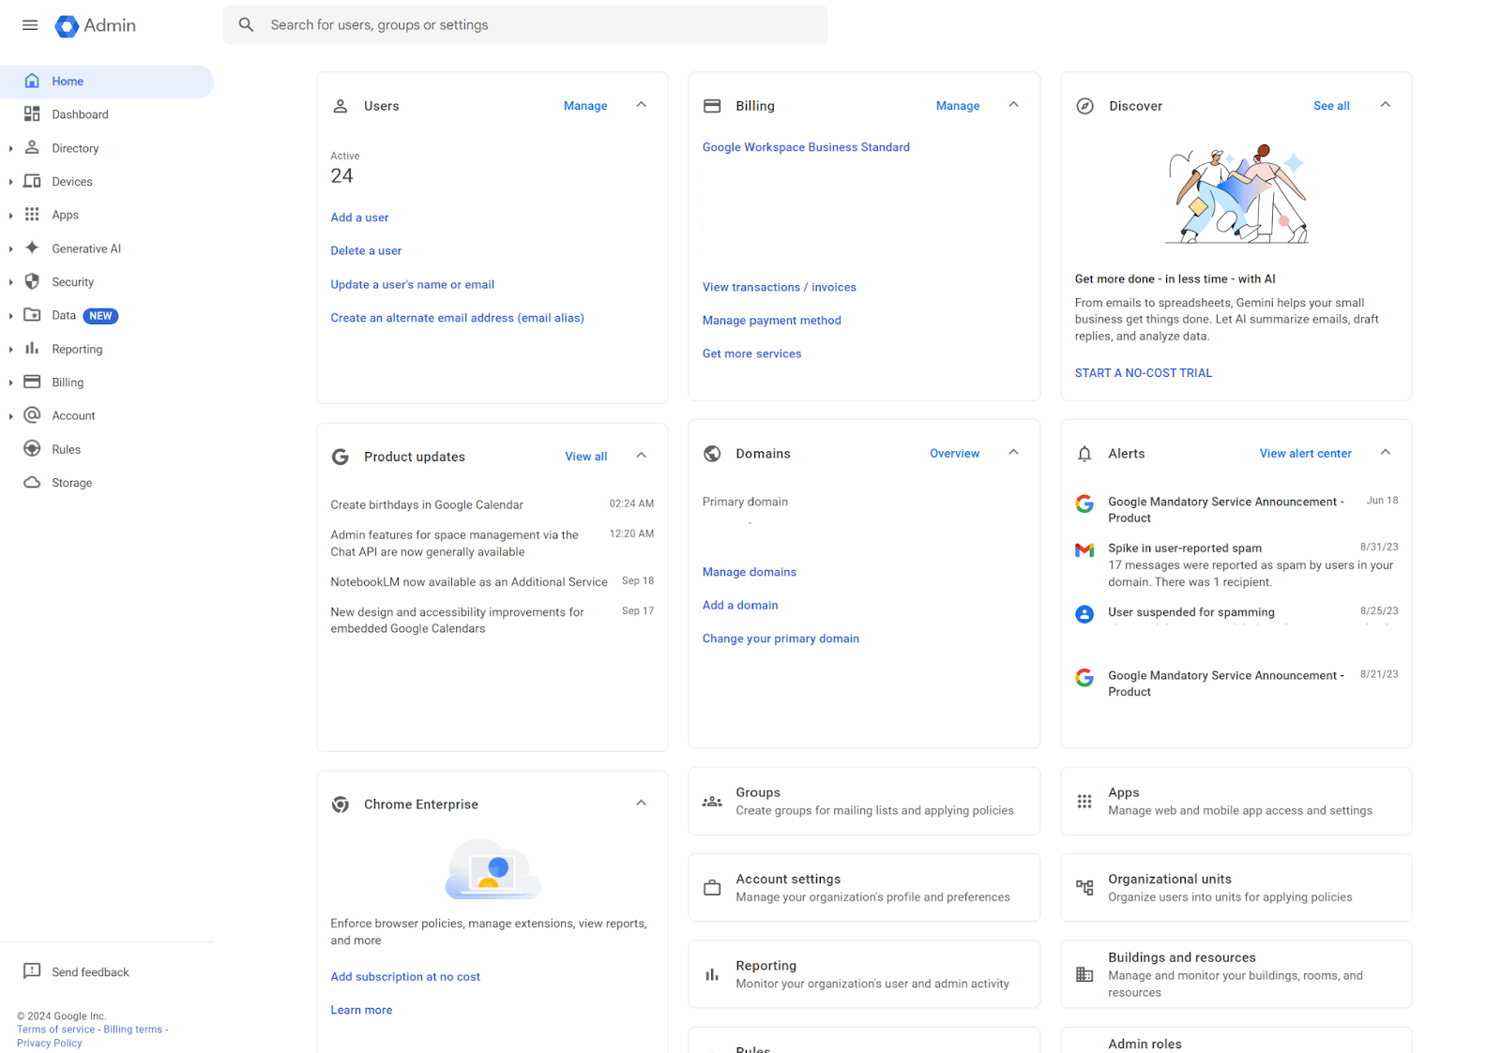The width and height of the screenshot is (1501, 1053).
Task: Collapse the Billing card
Action: [x=1013, y=105]
